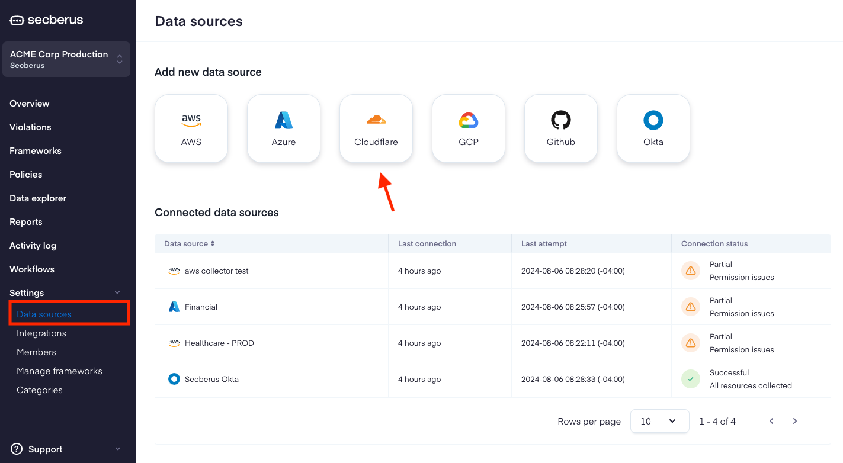Click Healthcare - PROD data source name
Image resolution: width=843 pixels, height=463 pixels.
(x=219, y=343)
